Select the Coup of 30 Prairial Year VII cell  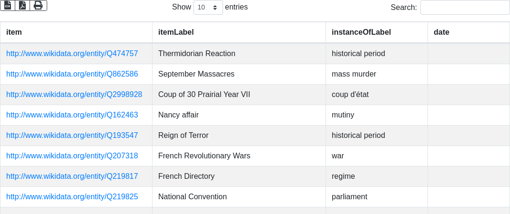coord(239,95)
